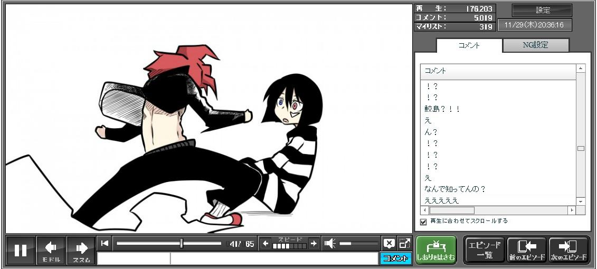Image resolution: width=597 pixels, height=269 pixels.
Task: Click しおりをはさむ bookmark button
Action: (436, 250)
